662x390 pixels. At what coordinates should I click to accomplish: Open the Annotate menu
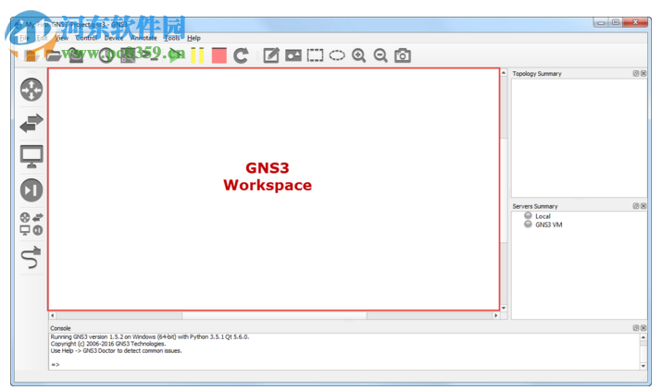coord(144,38)
